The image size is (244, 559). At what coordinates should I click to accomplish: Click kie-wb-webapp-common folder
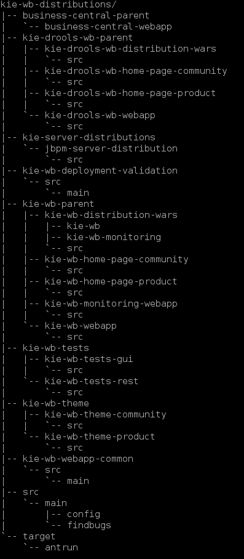point(78,459)
